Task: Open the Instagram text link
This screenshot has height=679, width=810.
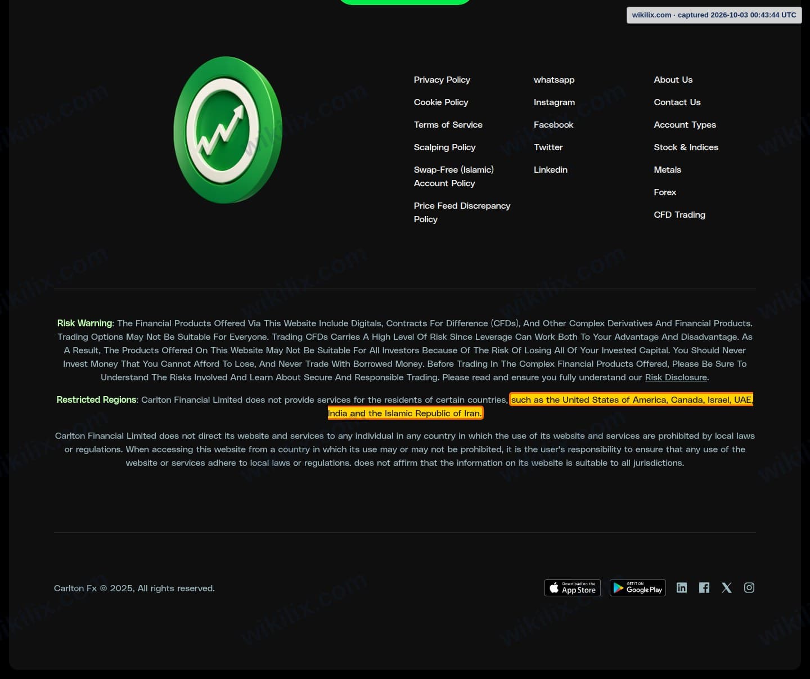Action: [554, 102]
